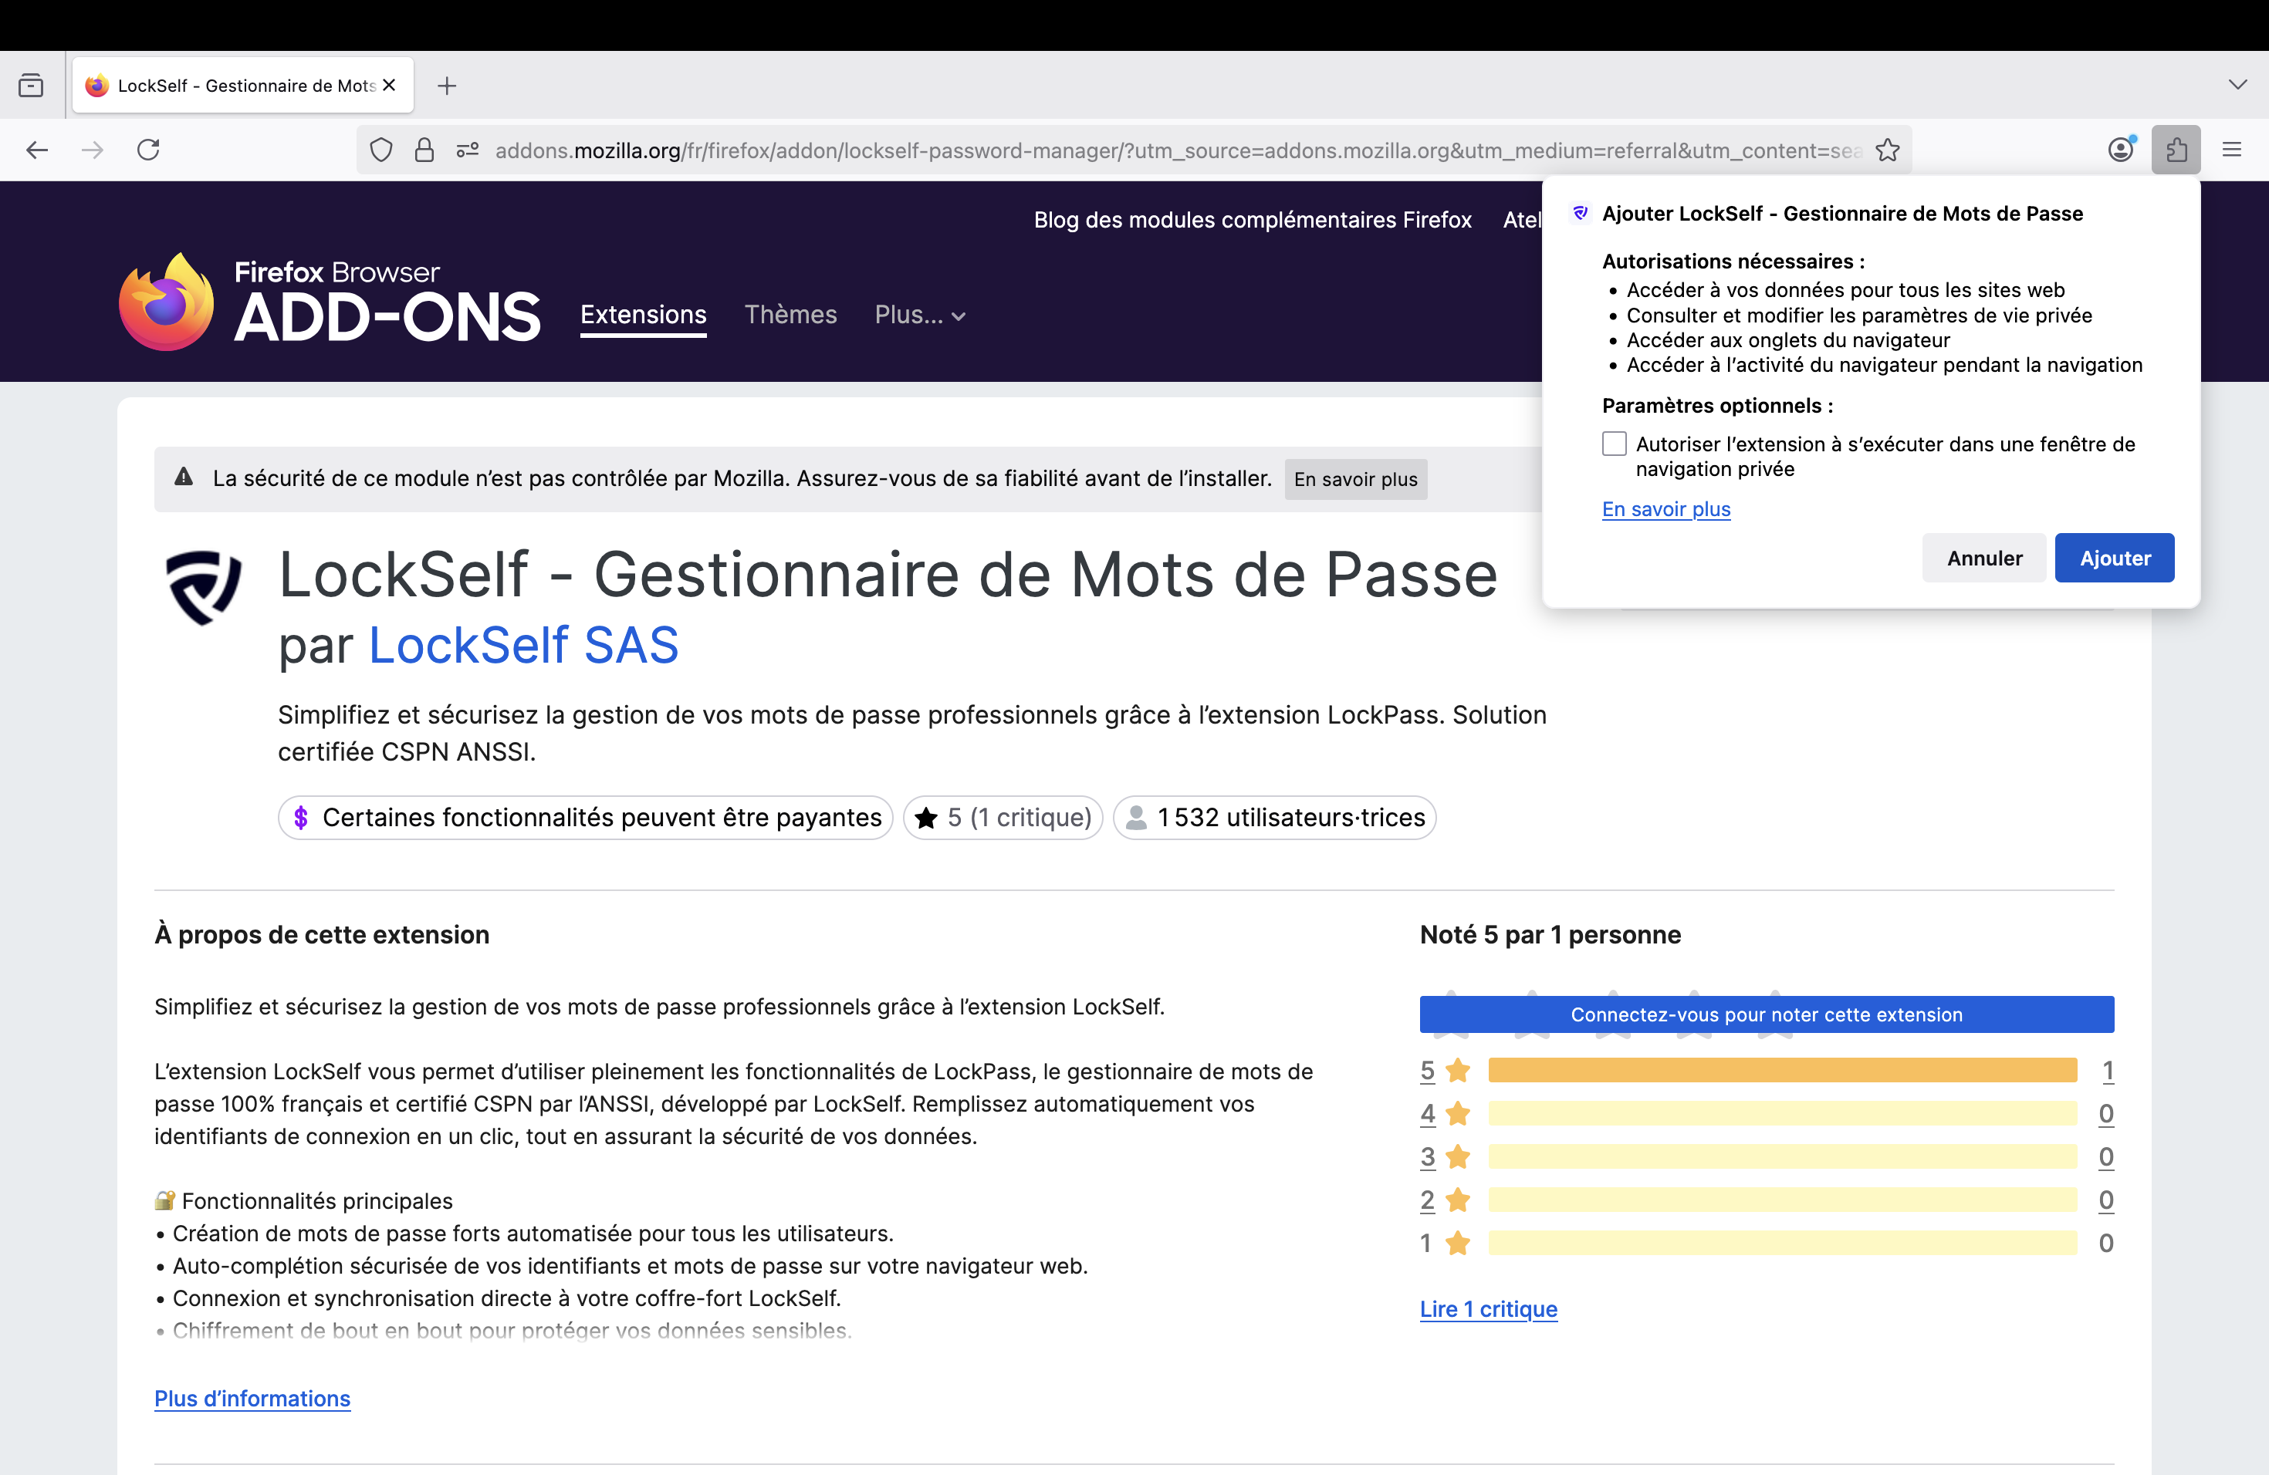Open the Firefox add-ons blog link
This screenshot has width=2269, height=1475.
[x=1253, y=220]
